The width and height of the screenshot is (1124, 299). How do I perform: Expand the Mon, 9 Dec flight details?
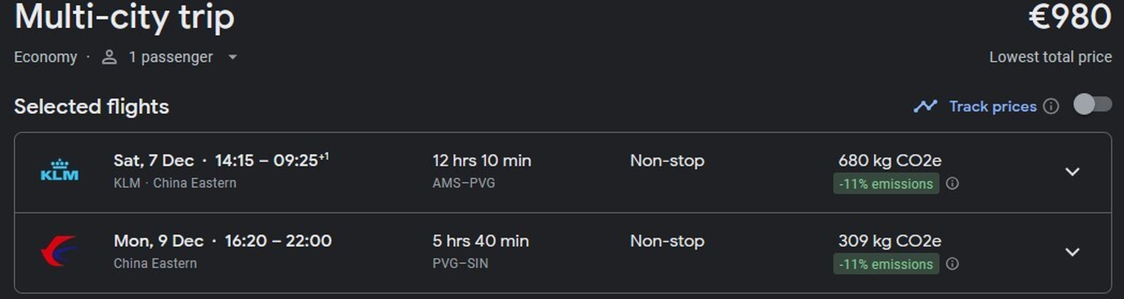tap(1072, 252)
